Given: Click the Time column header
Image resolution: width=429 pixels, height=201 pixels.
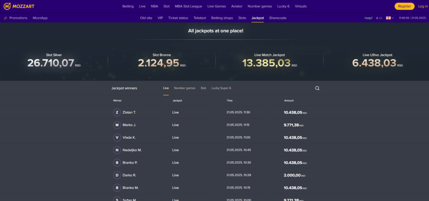Looking at the screenshot, I should click(x=229, y=101).
